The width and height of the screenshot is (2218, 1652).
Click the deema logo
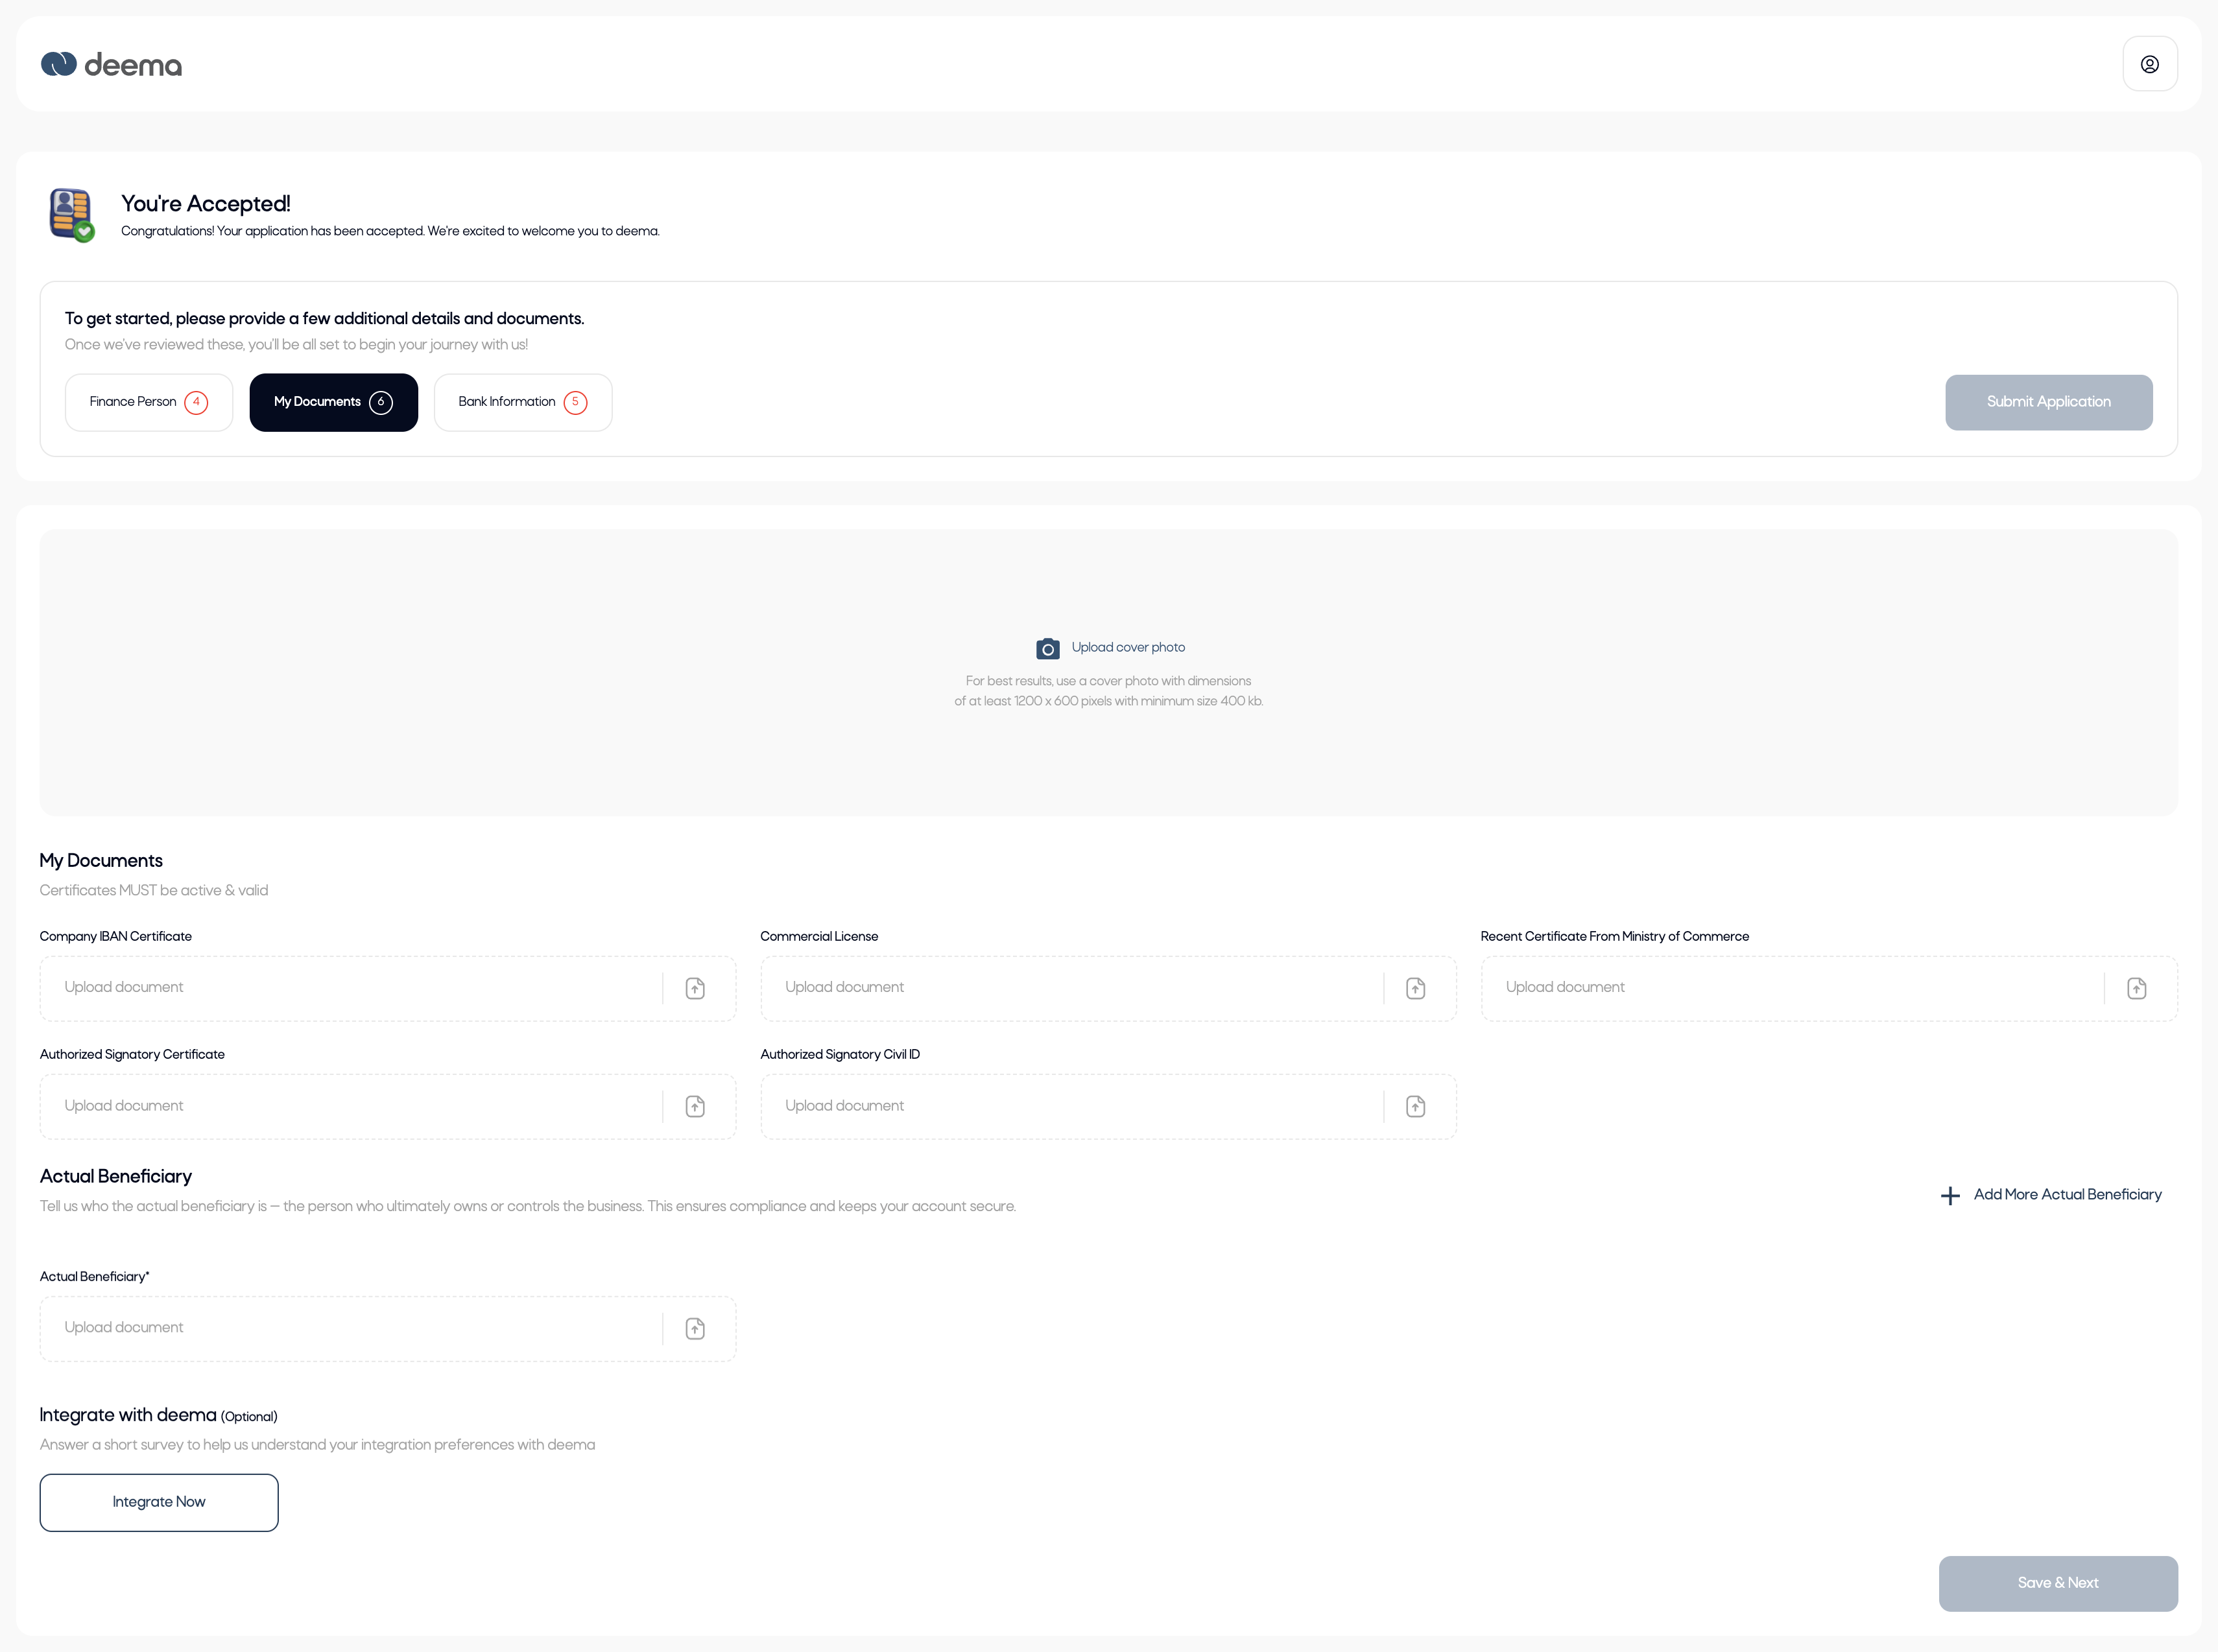[x=111, y=65]
